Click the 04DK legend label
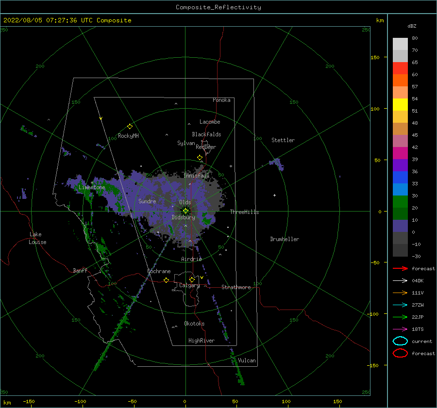437x408 pixels. (x=418, y=280)
